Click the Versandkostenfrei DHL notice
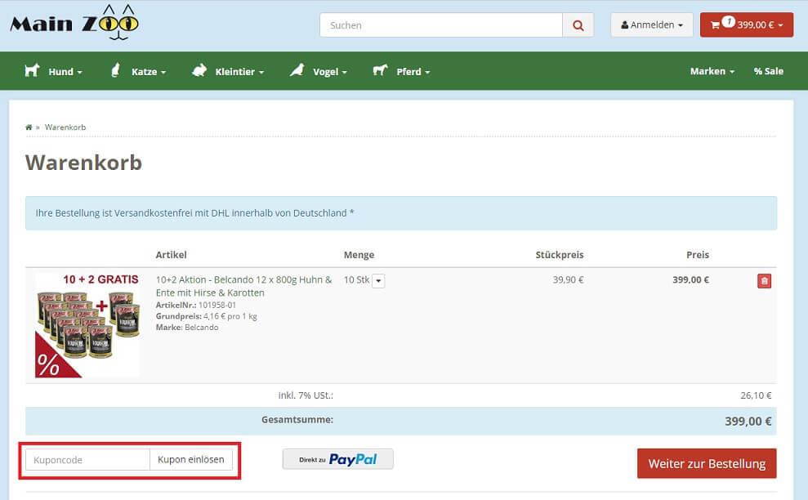Viewport: 808px width, 500px height. click(x=401, y=213)
